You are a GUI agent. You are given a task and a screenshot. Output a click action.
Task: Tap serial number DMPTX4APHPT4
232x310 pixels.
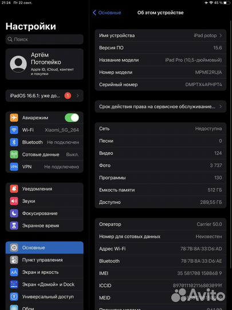click(x=203, y=84)
